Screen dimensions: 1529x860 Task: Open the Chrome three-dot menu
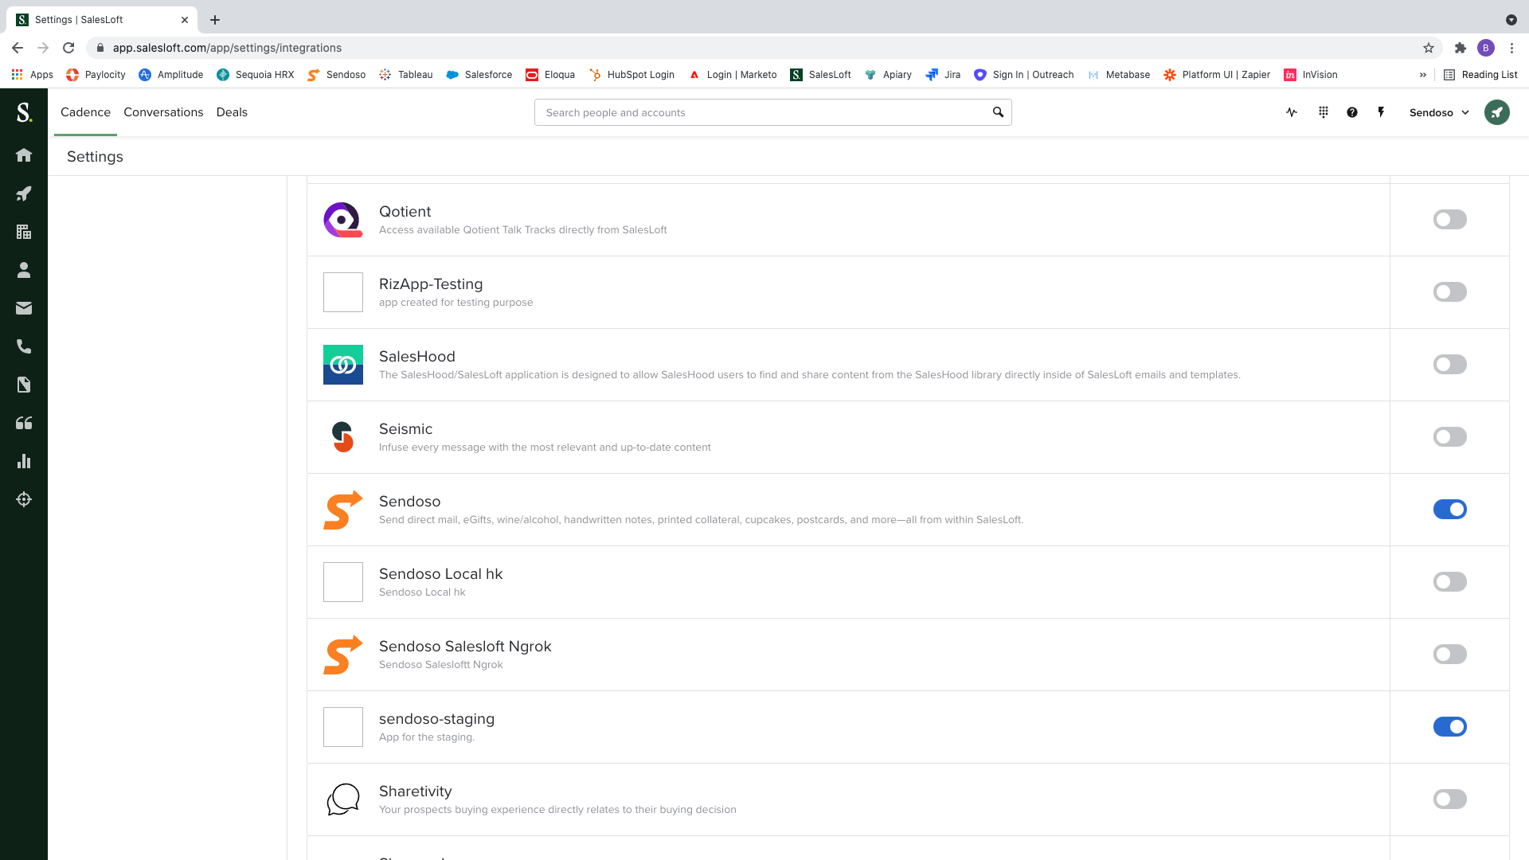1511,48
